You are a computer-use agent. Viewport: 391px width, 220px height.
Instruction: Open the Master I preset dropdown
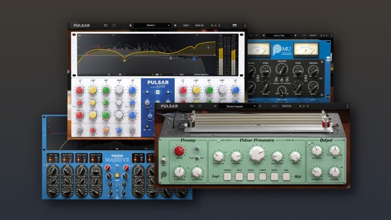point(152,26)
